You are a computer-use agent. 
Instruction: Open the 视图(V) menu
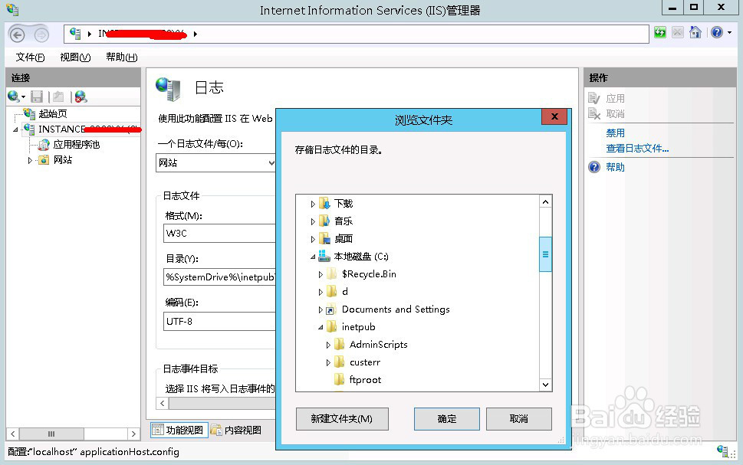[x=75, y=57]
